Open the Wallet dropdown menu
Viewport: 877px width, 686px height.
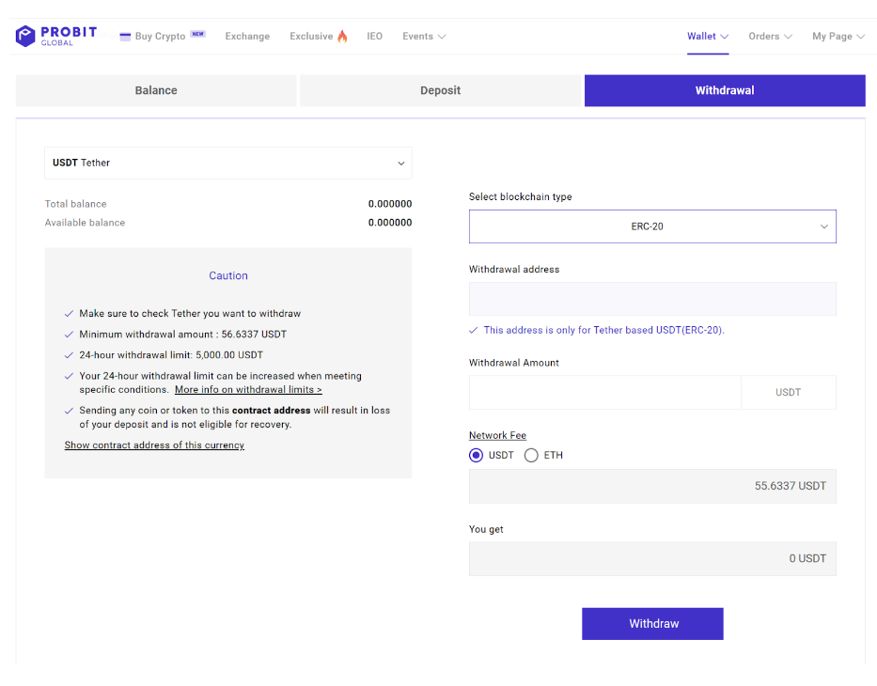[708, 36]
